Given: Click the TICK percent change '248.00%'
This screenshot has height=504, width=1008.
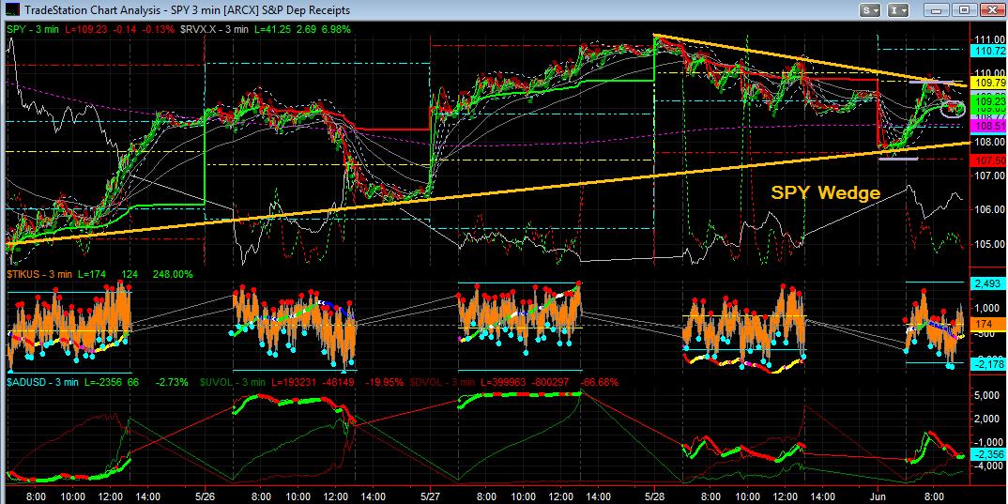Looking at the screenshot, I should (173, 274).
